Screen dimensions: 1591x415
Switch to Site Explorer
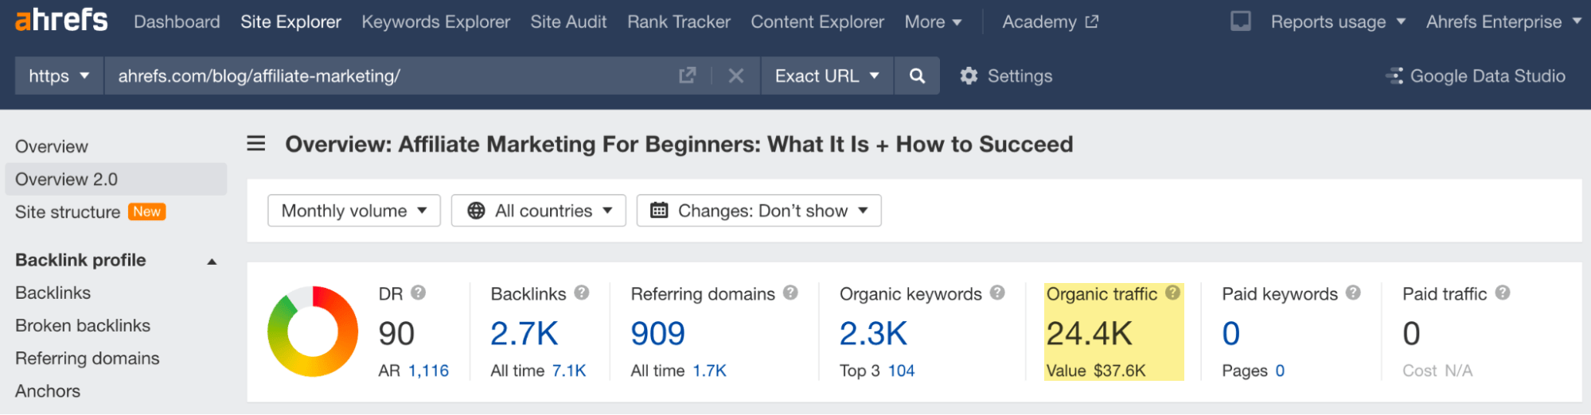tap(291, 21)
